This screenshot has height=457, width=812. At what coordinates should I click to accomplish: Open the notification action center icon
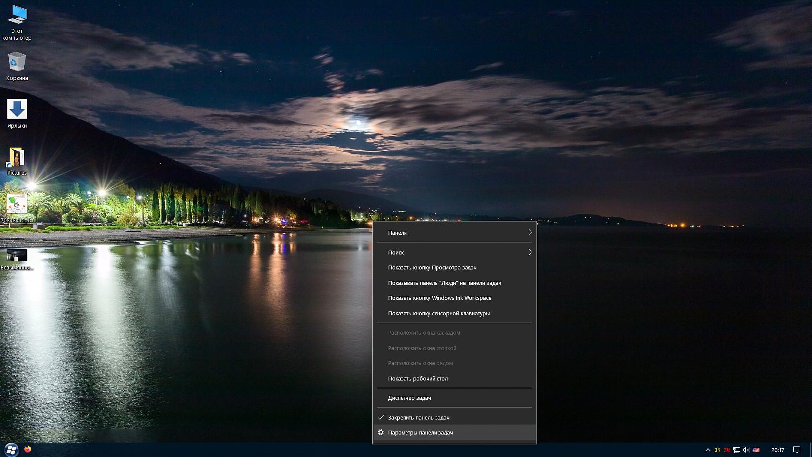pos(797,450)
